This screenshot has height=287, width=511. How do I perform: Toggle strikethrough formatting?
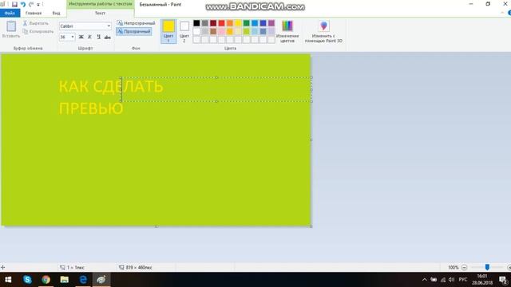tap(107, 37)
